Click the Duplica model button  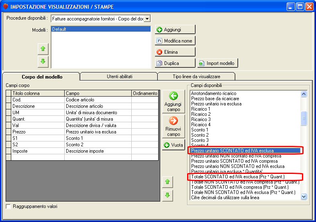click(x=175, y=63)
